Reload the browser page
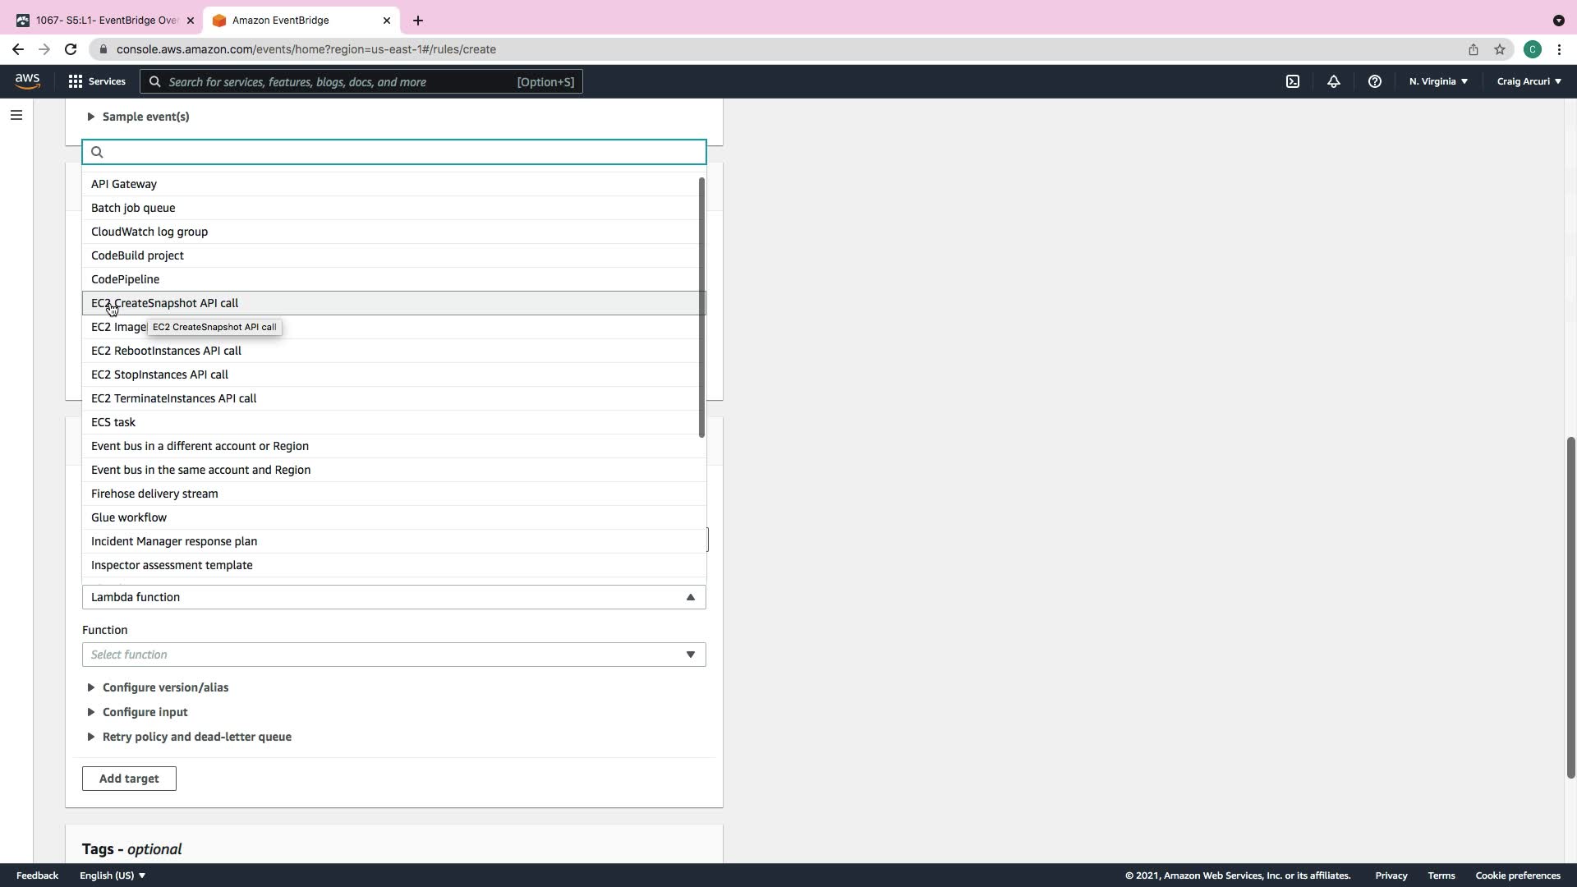Image resolution: width=1577 pixels, height=887 pixels. click(71, 49)
